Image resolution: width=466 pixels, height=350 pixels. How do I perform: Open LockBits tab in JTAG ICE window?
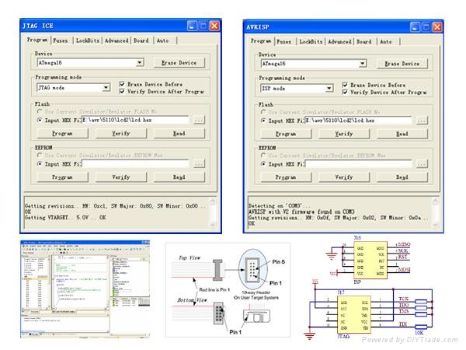coord(87,40)
